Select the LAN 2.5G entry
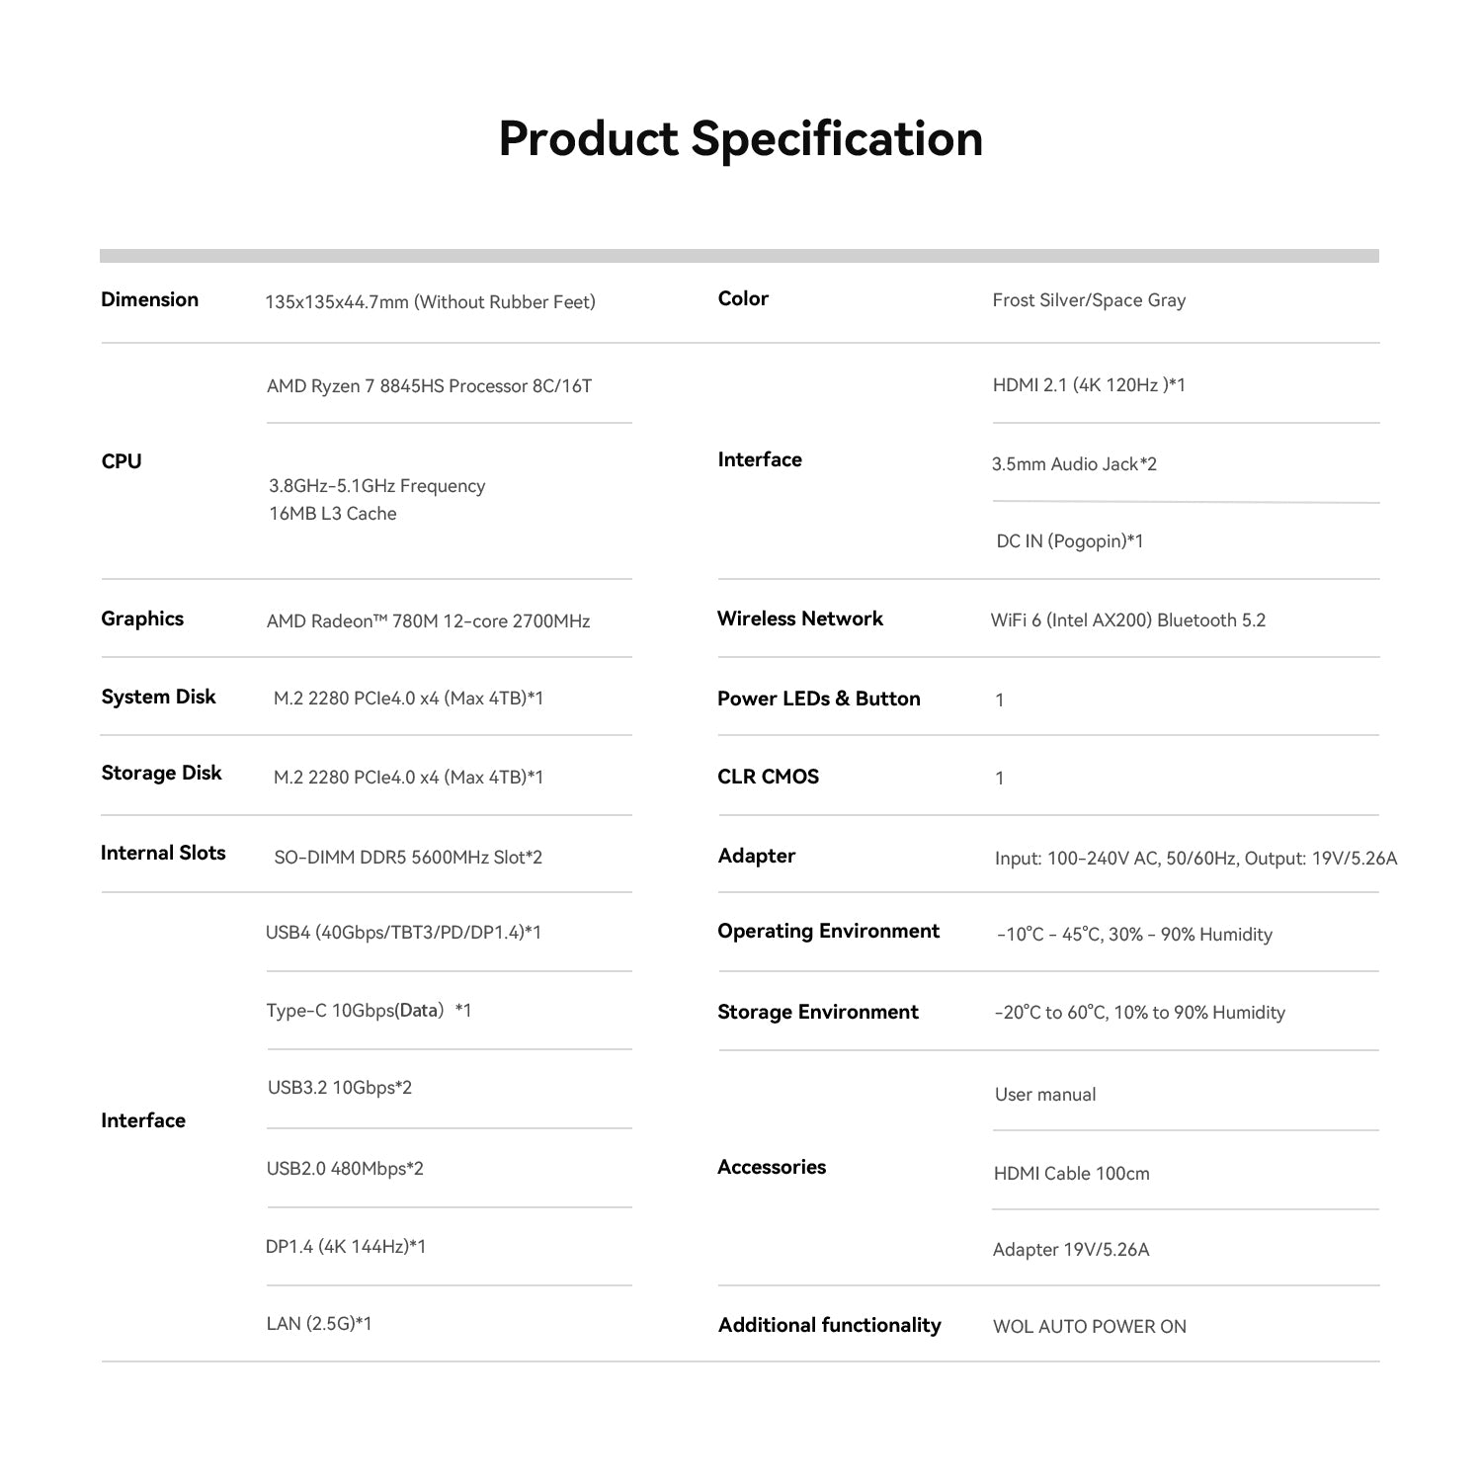 (319, 1324)
